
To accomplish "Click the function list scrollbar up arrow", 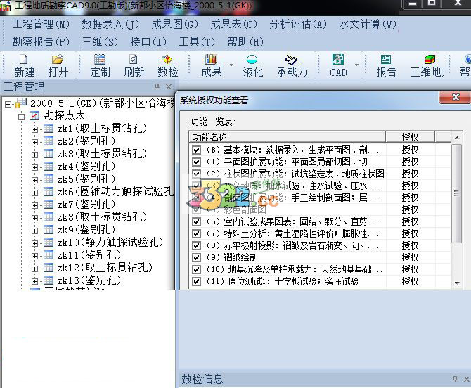I will 457,138.
